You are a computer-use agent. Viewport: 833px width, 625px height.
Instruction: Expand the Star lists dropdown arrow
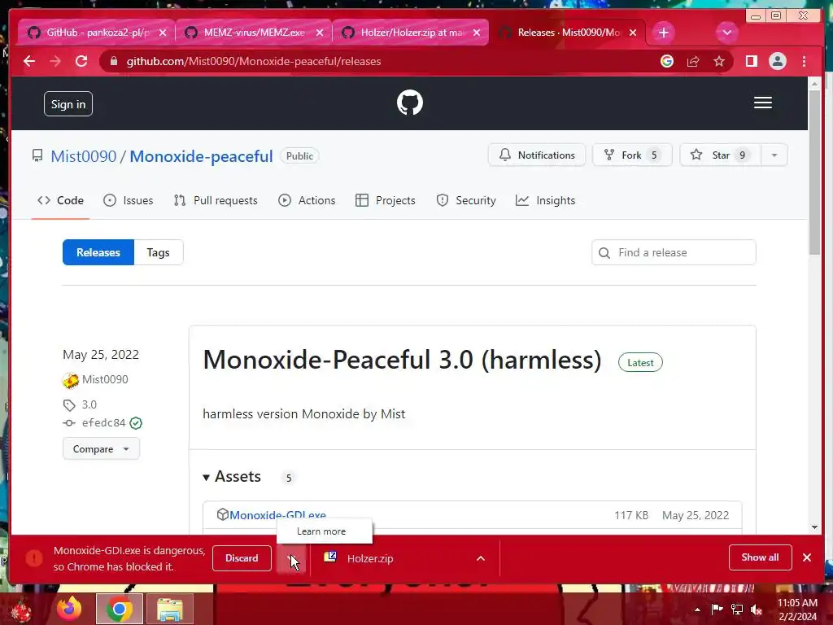pos(774,155)
